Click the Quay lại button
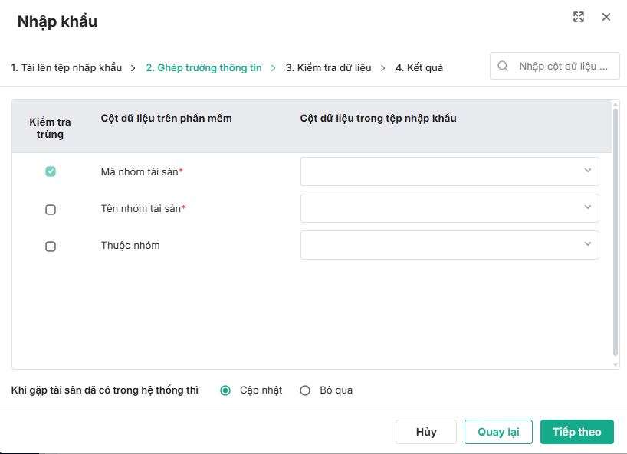This screenshot has height=454, width=627. (498, 432)
